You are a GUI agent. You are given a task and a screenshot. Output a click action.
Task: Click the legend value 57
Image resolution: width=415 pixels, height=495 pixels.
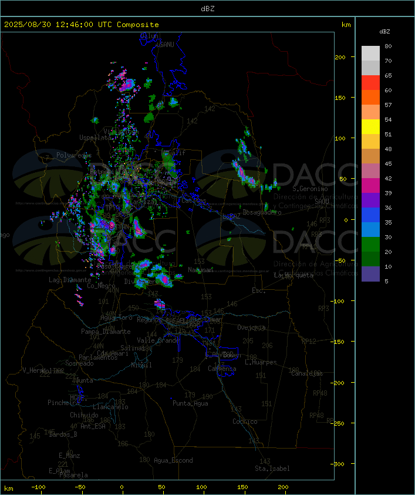[388, 105]
